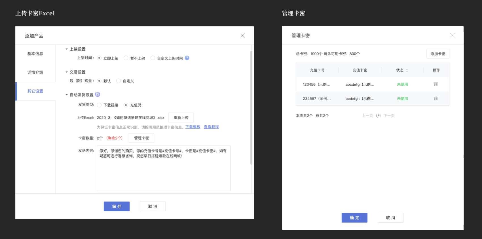Confirm with the 确定 button
The image size is (482, 239).
point(354,218)
